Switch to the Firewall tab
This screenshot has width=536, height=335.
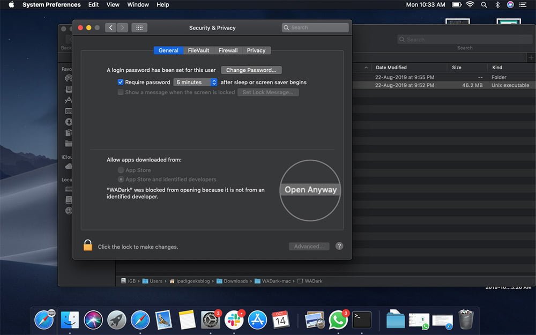tap(228, 50)
